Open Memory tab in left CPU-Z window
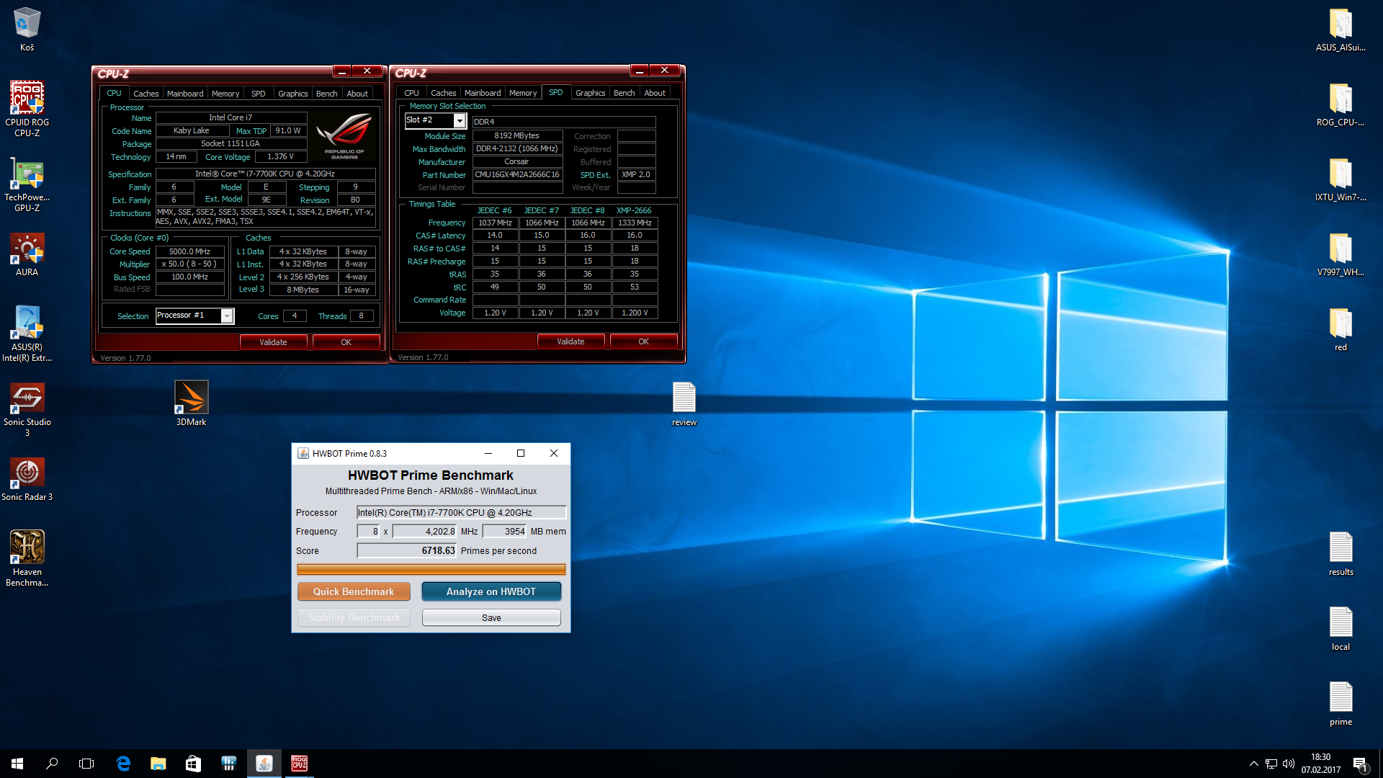The image size is (1383, 778). [x=225, y=94]
